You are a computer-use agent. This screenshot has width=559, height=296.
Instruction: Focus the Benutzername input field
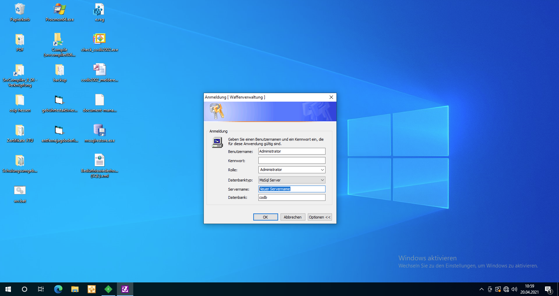(292, 151)
